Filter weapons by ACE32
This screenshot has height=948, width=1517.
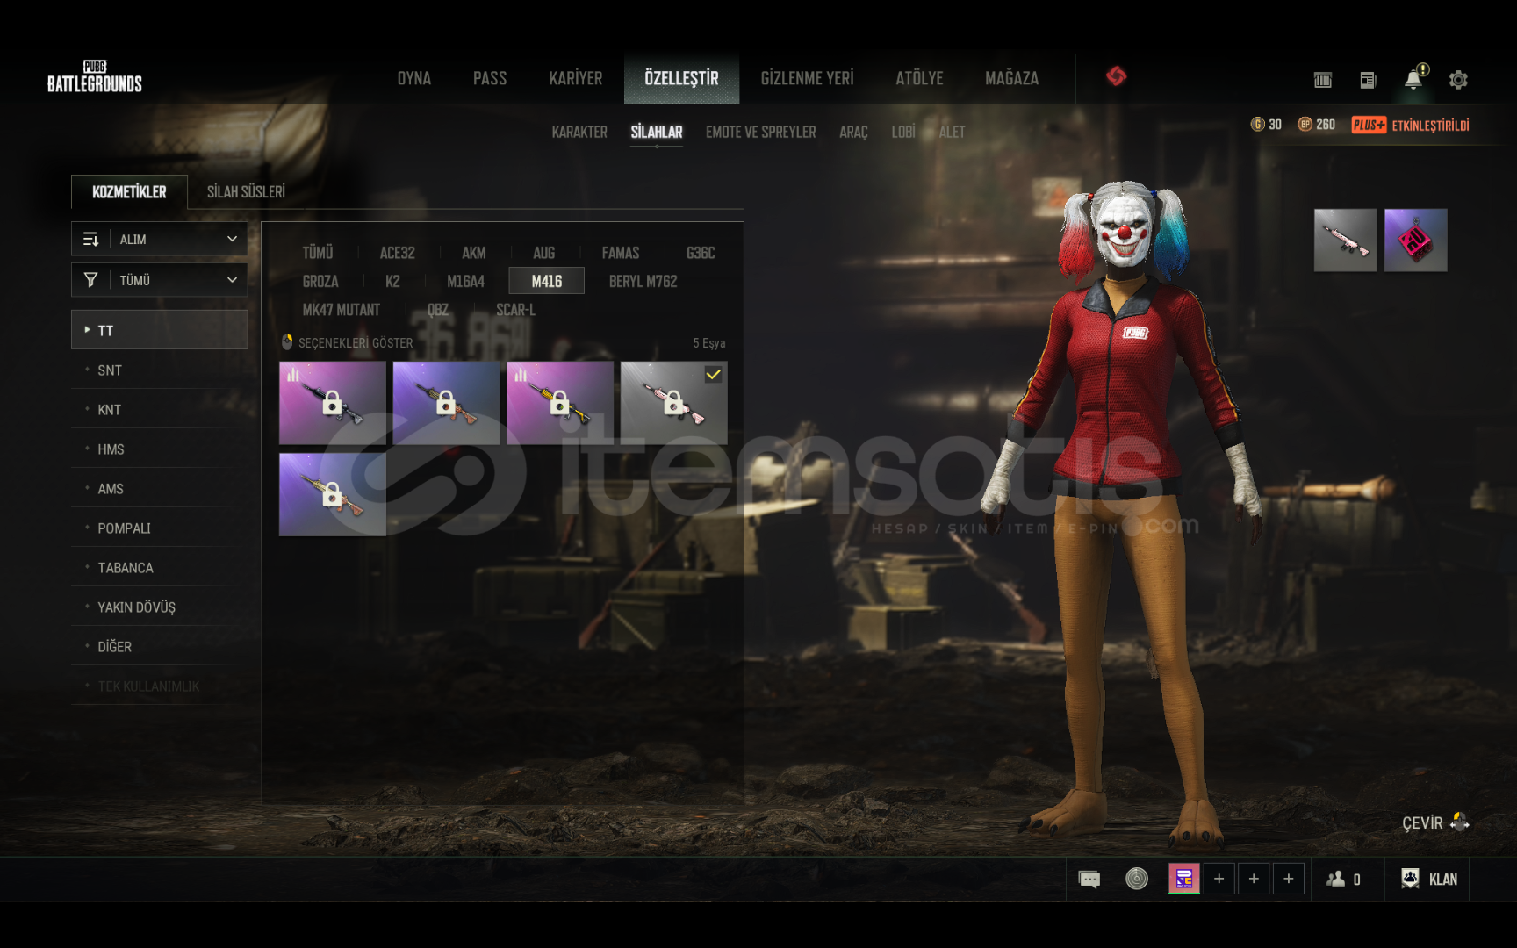(397, 253)
